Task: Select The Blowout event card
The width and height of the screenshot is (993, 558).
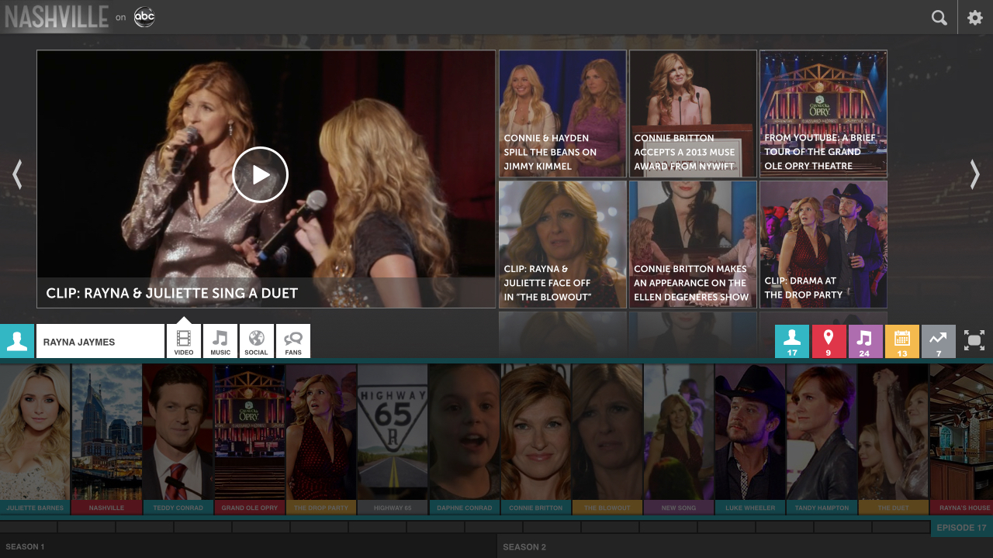Action: [607, 439]
